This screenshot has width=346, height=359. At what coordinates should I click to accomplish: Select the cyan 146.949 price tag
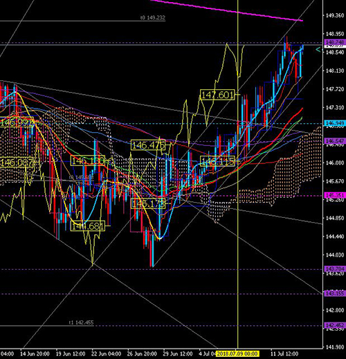click(335, 123)
